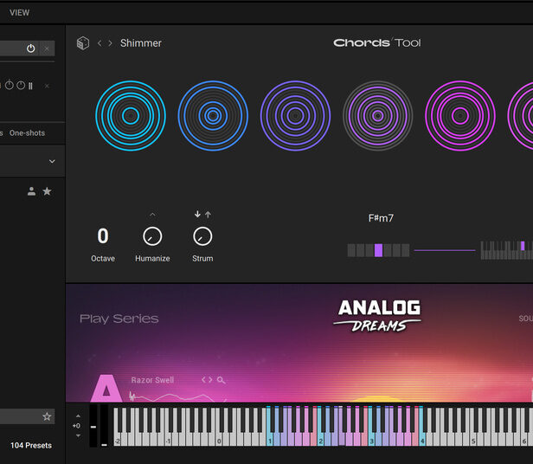This screenshot has width=533, height=464.
Task: Trigger the cyan chord circle
Action: (x=131, y=116)
